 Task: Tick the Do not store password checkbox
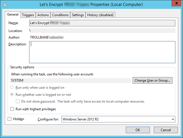[x=18, y=101]
